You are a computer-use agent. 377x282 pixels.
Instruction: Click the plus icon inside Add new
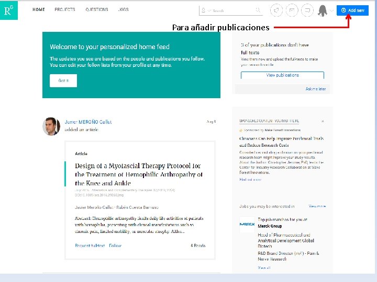click(343, 10)
